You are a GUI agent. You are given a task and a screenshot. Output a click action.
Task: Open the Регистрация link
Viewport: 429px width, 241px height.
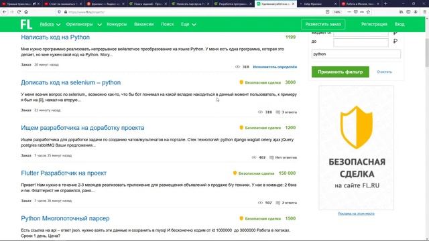pyautogui.click(x=374, y=24)
